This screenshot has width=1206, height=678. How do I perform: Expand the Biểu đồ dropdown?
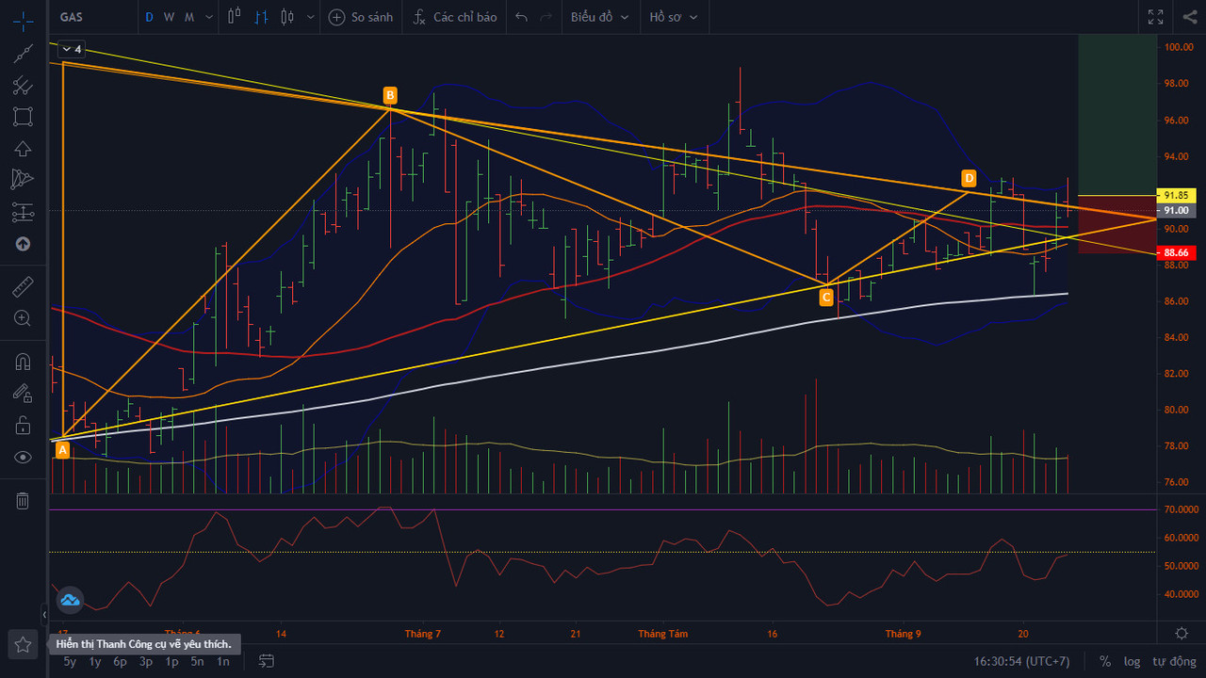point(599,17)
